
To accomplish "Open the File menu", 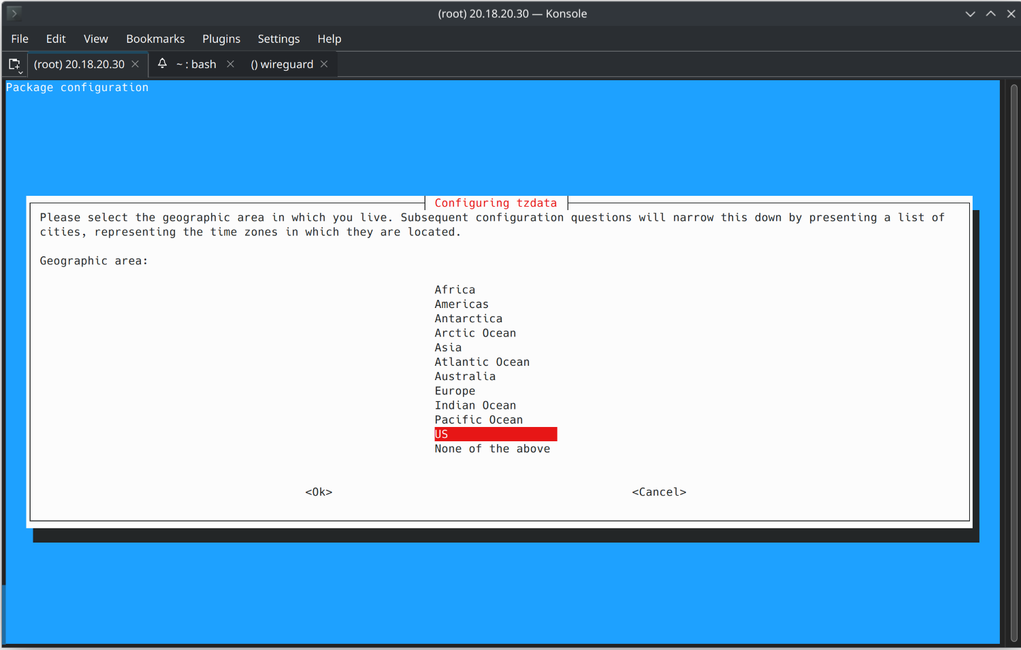I will click(20, 39).
